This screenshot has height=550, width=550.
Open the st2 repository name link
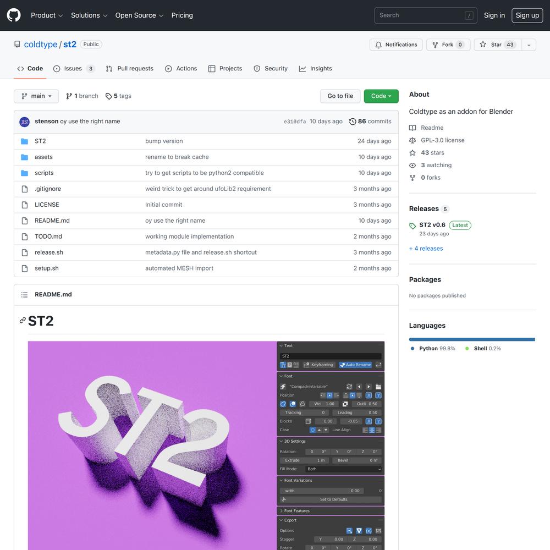(70, 44)
